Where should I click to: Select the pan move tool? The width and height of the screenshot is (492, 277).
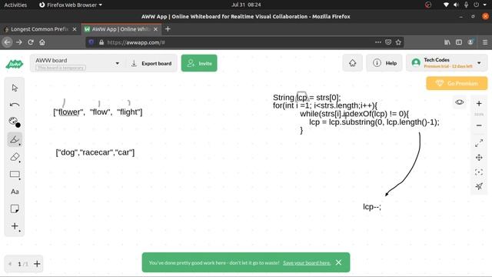point(479,157)
